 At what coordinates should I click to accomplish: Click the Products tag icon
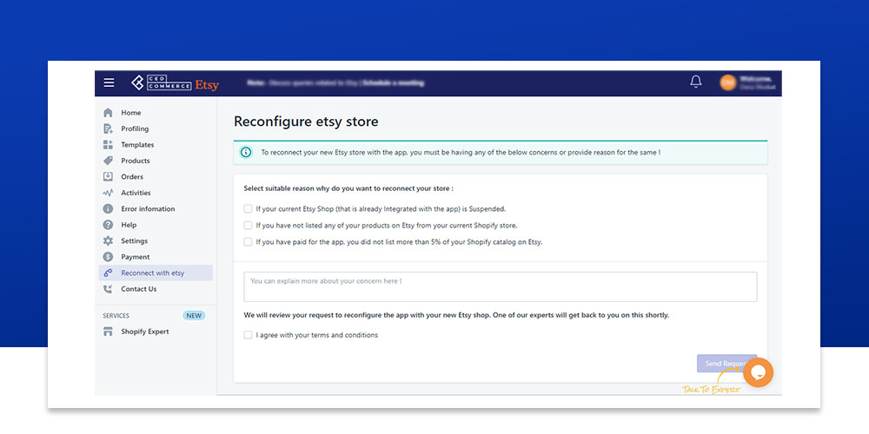[x=108, y=161]
